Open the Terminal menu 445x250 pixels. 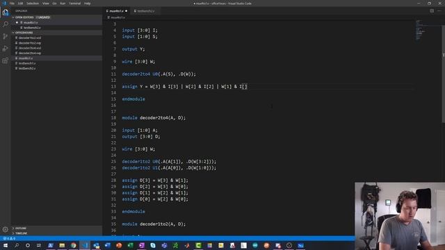[x=74, y=3]
